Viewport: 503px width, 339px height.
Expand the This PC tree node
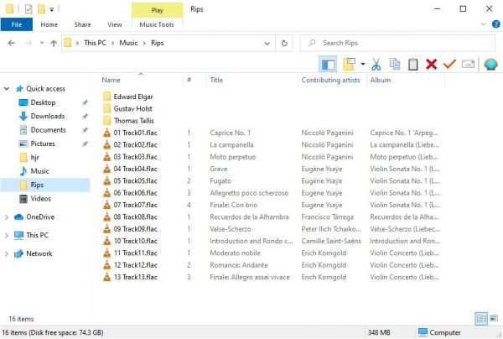[7, 235]
